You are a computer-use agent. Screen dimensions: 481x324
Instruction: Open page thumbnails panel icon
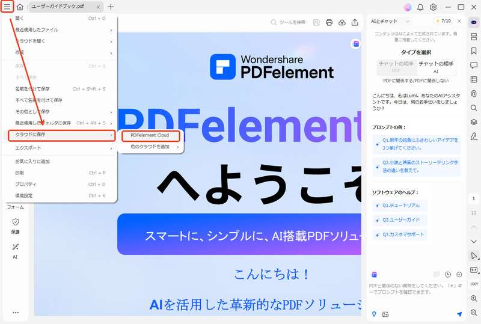[474, 37]
